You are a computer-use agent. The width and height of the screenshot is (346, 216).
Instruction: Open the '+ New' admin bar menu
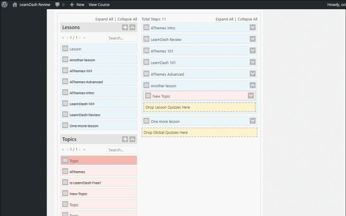pos(77,4)
